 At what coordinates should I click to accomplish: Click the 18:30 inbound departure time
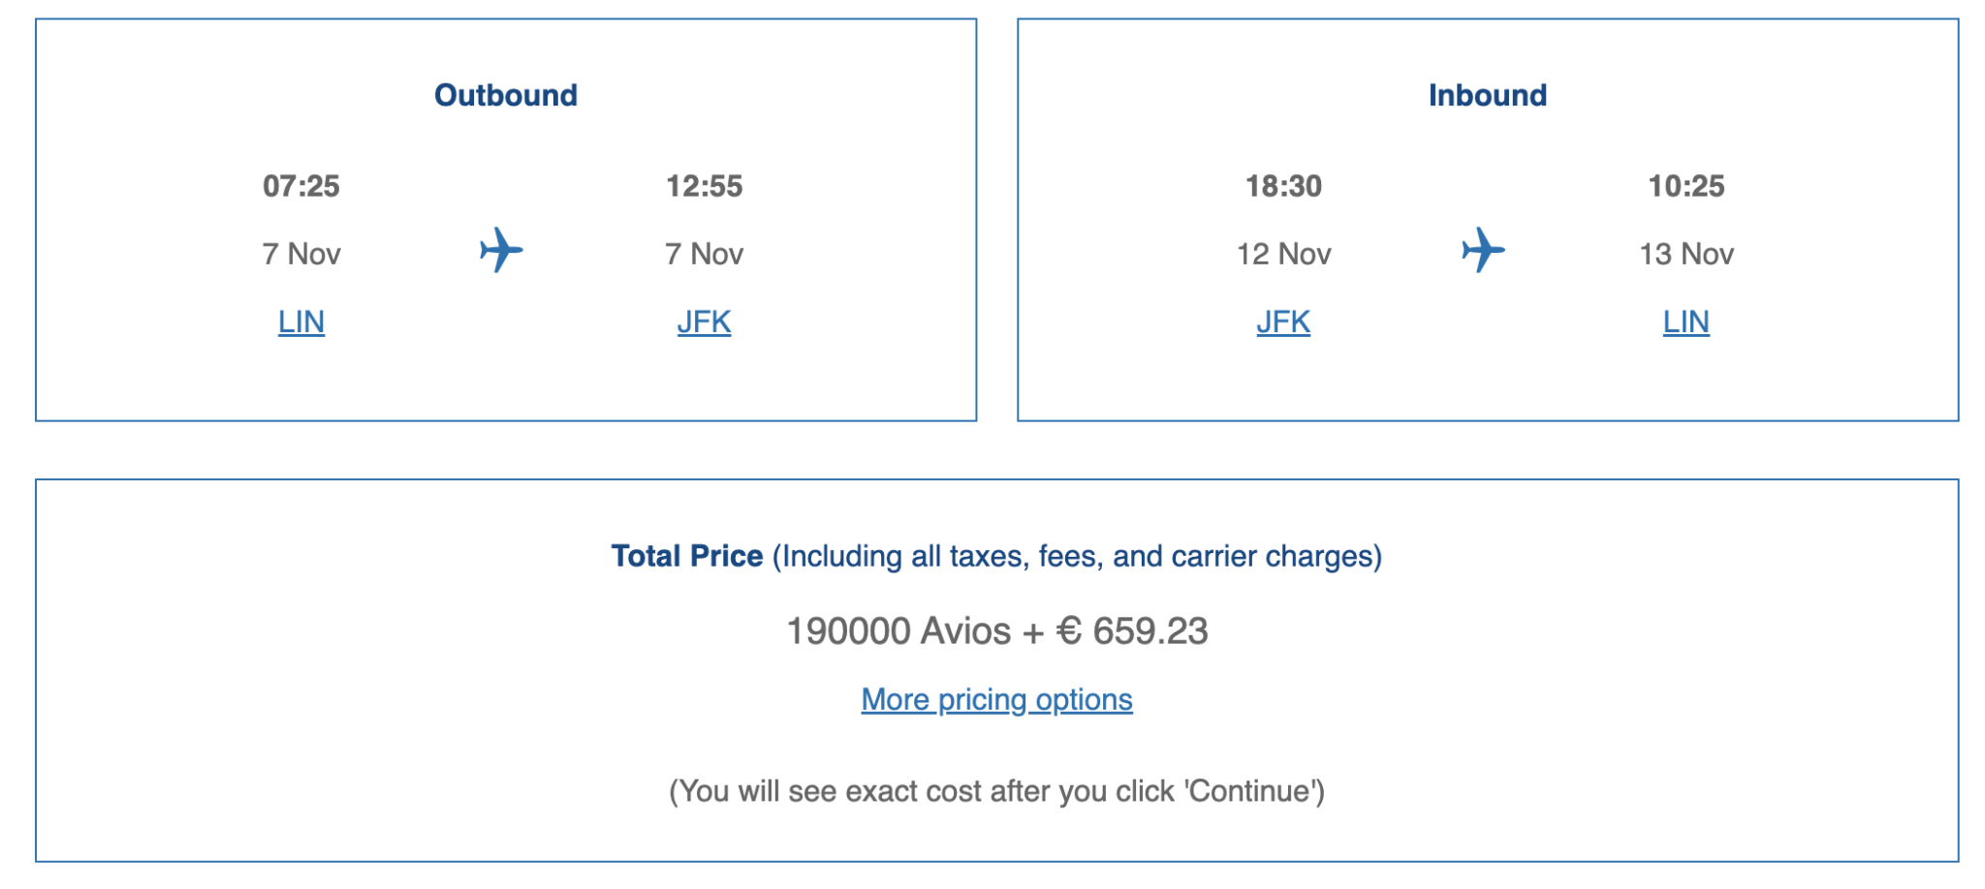click(1283, 186)
